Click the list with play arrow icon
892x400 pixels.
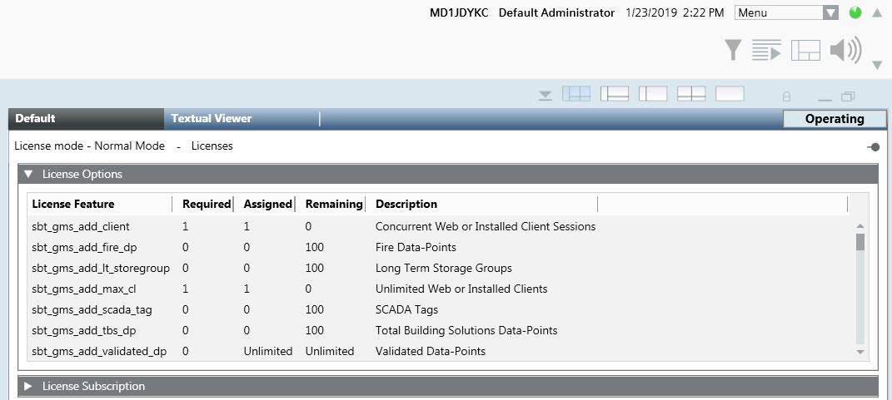[x=765, y=51]
